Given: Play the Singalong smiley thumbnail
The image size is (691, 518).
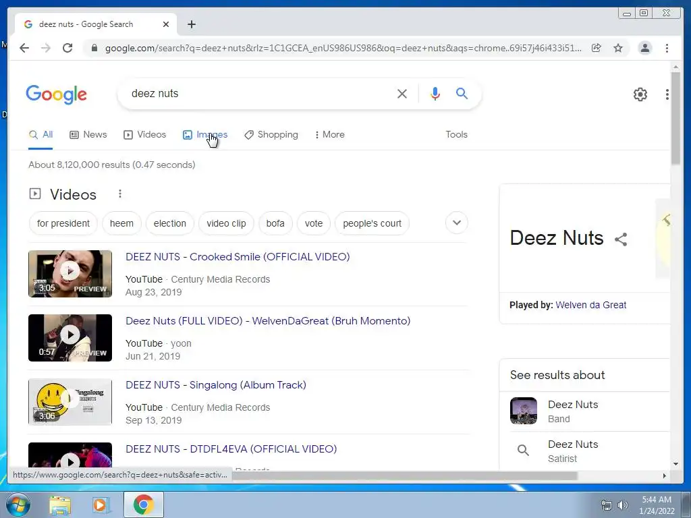Looking at the screenshot, I should pyautogui.click(x=70, y=402).
